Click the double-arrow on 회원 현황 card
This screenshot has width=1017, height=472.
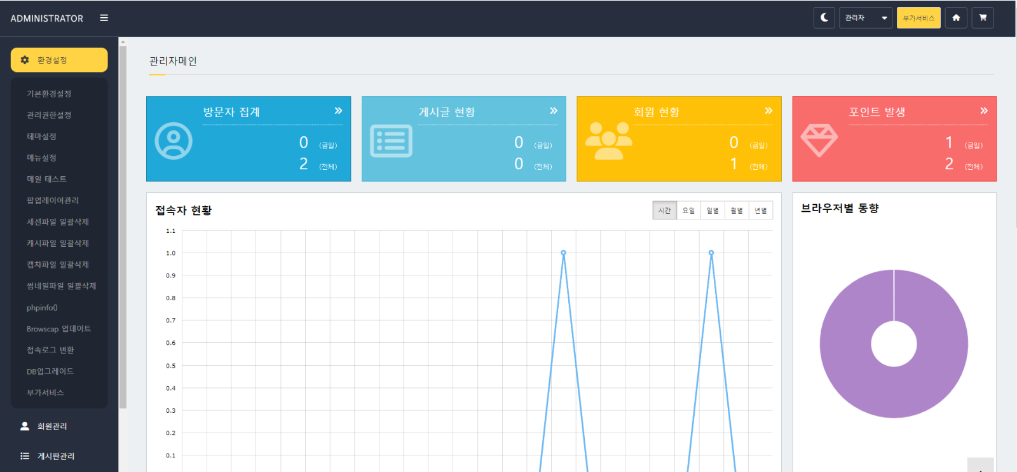coord(768,111)
